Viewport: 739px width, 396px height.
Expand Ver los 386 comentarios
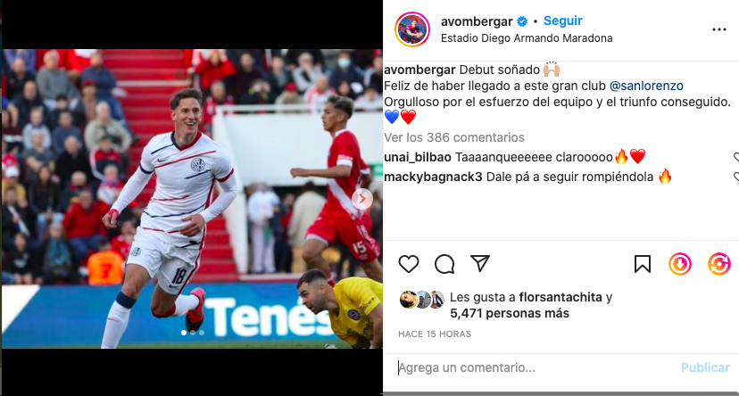[454, 137]
